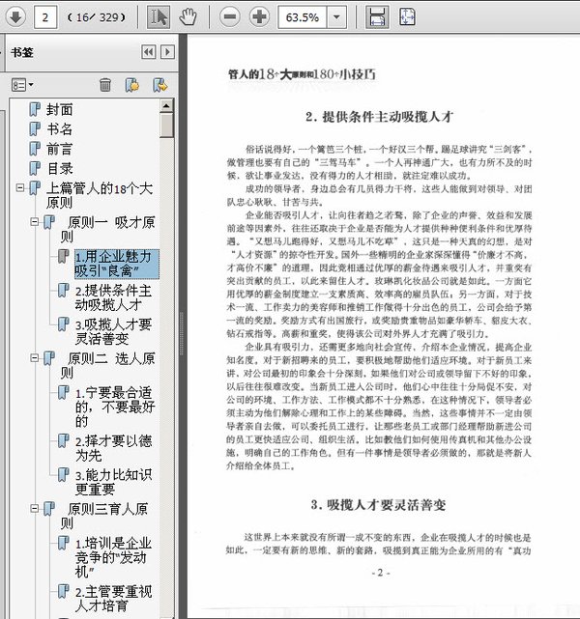Viewport: 580px width, 619px height.
Task: Select bookmark 2.择才要以德为先
Action: [x=113, y=448]
